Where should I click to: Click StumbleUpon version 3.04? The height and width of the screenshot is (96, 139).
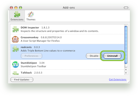[42, 63]
